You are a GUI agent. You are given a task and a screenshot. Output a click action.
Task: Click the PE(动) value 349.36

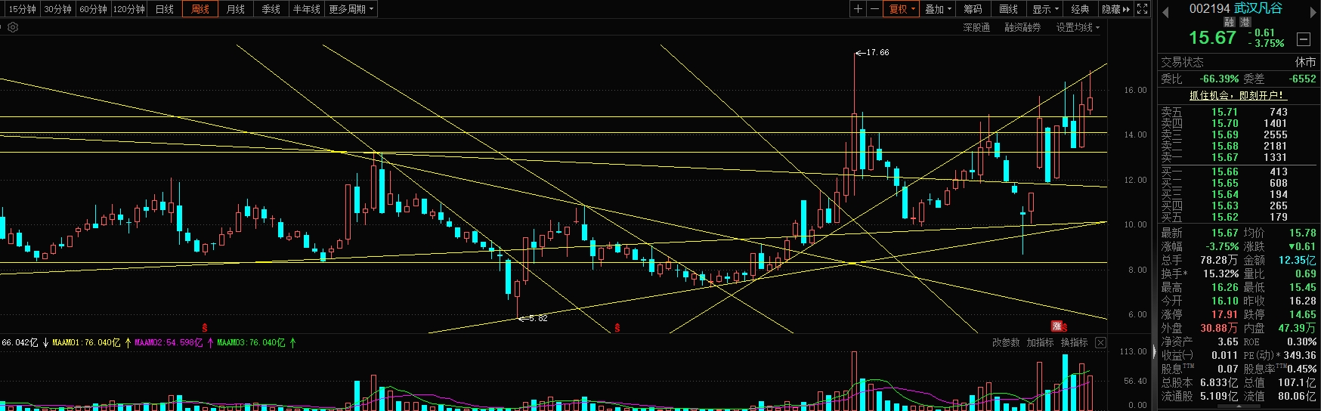pyautogui.click(x=1299, y=356)
